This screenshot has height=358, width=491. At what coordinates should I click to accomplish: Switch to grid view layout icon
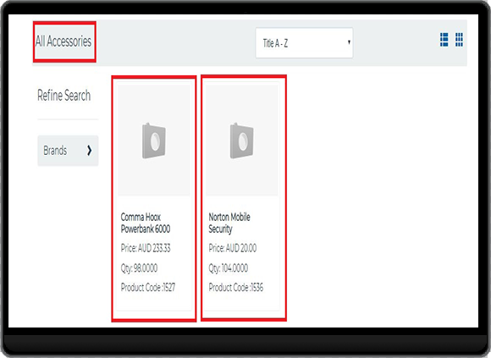click(459, 40)
